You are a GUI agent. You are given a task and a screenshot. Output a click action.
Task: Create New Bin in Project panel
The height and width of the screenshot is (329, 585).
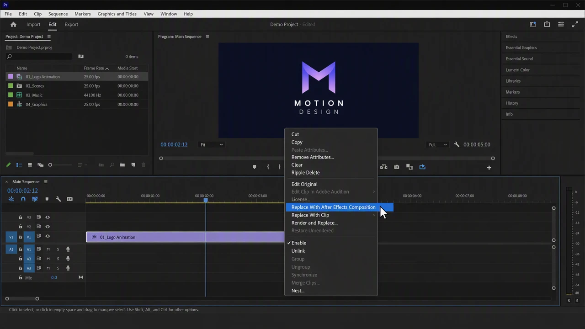[x=122, y=165]
